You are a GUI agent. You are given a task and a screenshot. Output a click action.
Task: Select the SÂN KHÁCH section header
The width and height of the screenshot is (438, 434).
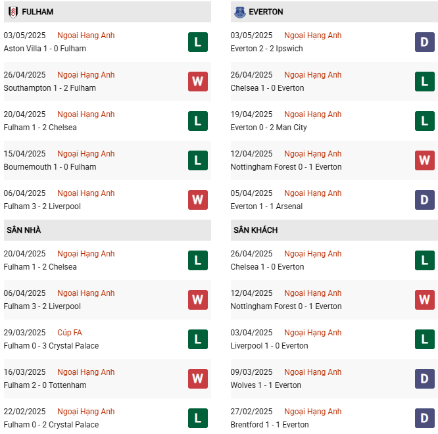coord(334,230)
